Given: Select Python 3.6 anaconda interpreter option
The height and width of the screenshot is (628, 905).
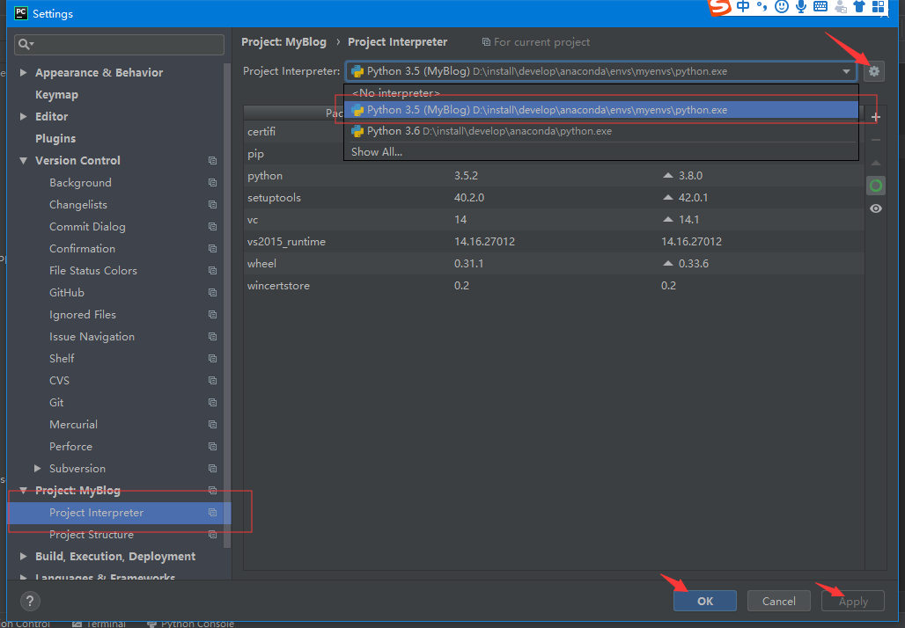Looking at the screenshot, I should click(x=600, y=131).
